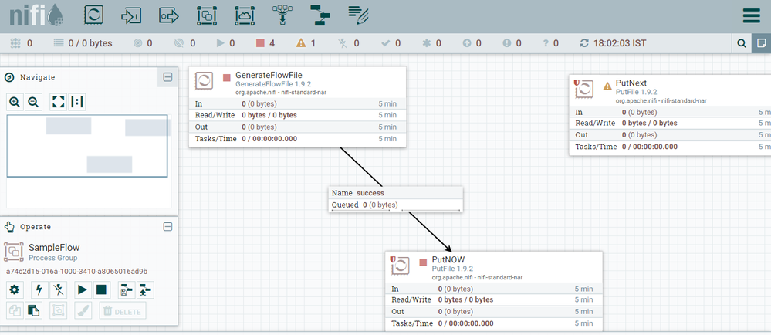Zoom in using Navigate panel

[15, 102]
